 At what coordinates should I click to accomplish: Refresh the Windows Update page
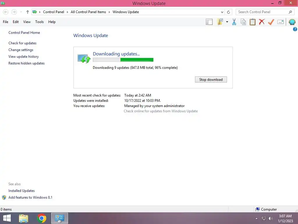tap(228, 12)
